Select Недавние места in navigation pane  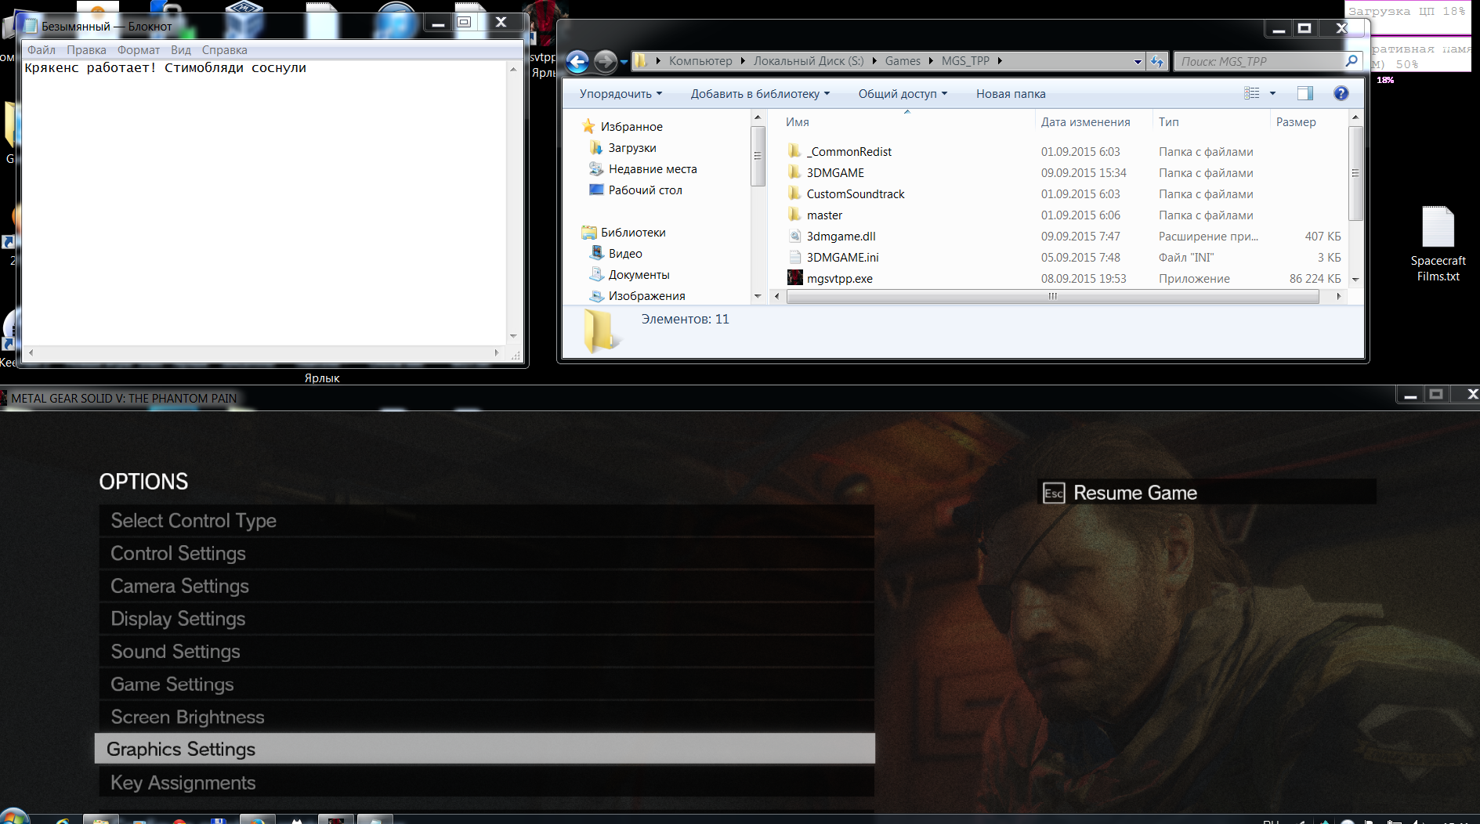coord(652,168)
